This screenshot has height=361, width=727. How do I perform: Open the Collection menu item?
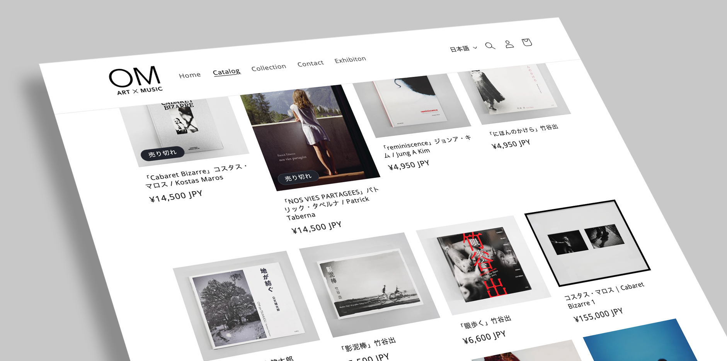pyautogui.click(x=269, y=67)
